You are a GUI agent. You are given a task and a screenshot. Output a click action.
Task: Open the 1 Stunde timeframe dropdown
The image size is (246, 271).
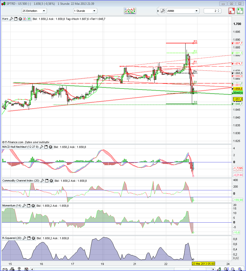click(x=85, y=11)
